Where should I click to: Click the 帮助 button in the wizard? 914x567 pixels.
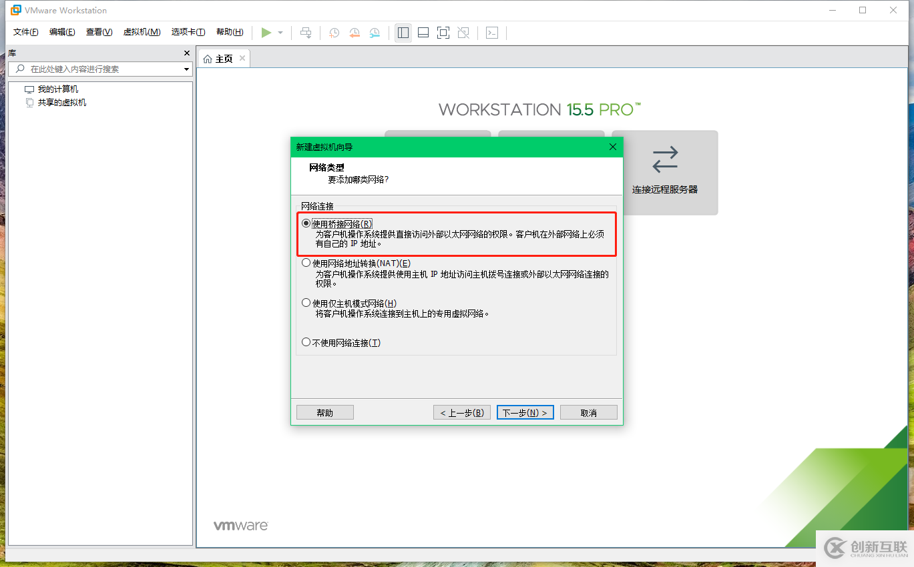pos(324,412)
